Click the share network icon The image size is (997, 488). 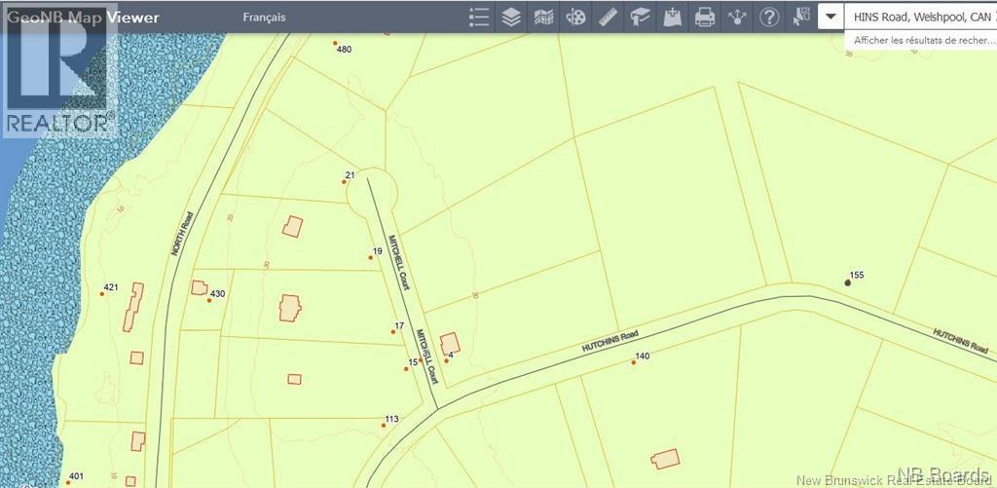coord(737,17)
